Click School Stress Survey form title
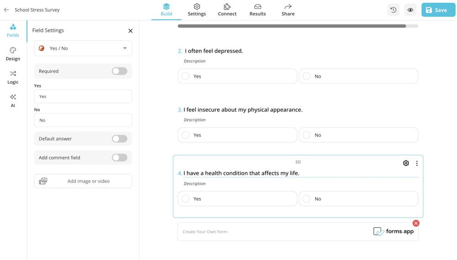Screen dimensions: 457x260 pos(37,10)
